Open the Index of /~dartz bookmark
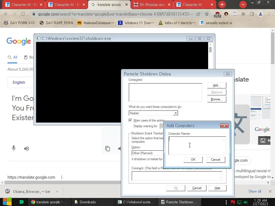Image resolution: width=275 pixels, height=206 pixels. (x=177, y=23)
